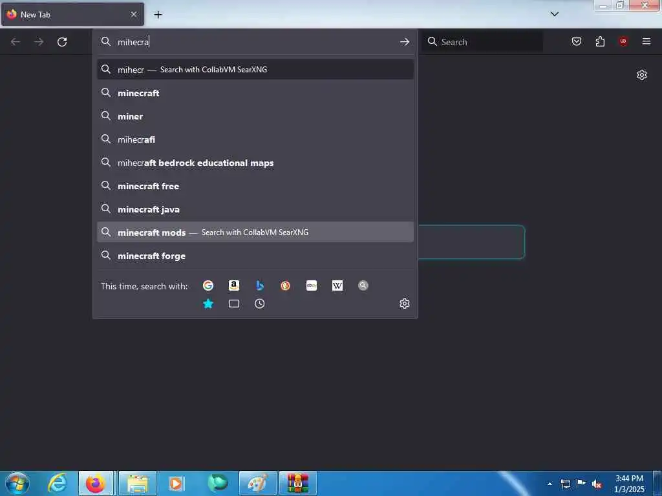This screenshot has height=496, width=662.
Task: Open Save to Pocket icon
Action: point(577,41)
